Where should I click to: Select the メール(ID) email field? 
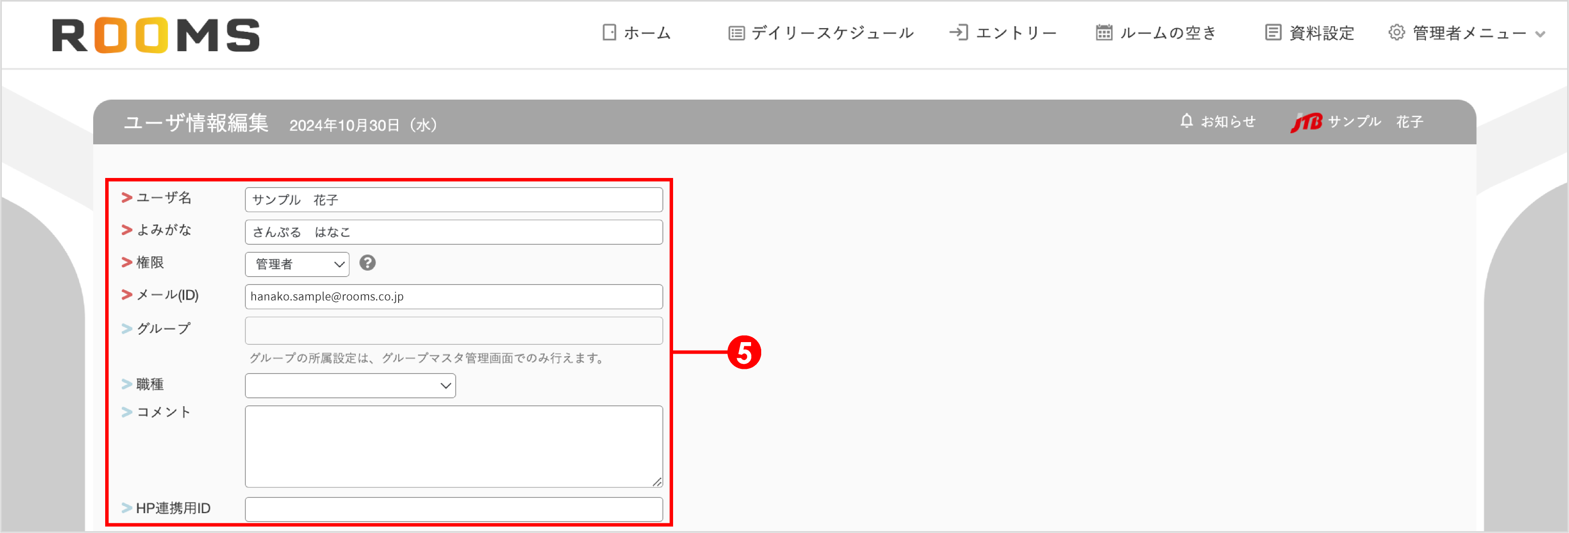[x=453, y=296]
